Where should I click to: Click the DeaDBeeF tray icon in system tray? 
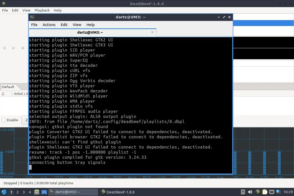(258, 192)
